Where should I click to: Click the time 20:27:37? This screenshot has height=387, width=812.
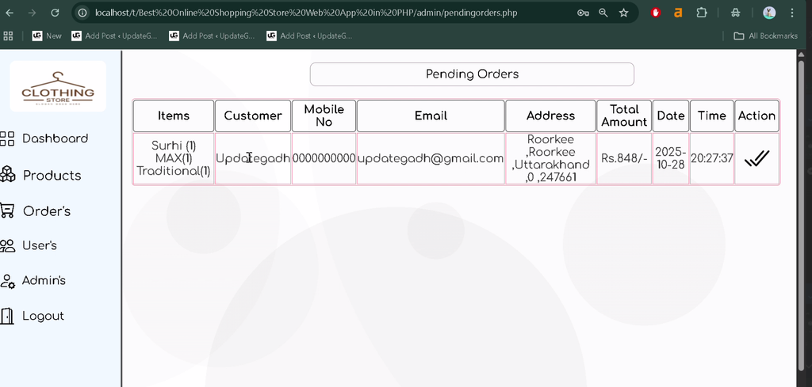click(x=711, y=158)
